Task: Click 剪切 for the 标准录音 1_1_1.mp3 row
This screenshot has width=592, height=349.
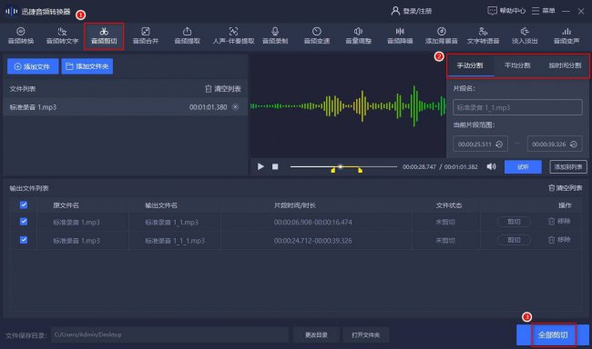Action: click(x=514, y=240)
